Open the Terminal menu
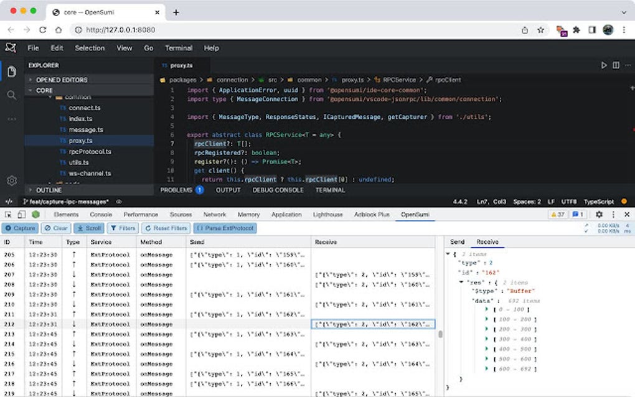This screenshot has height=397, width=635. (x=178, y=48)
